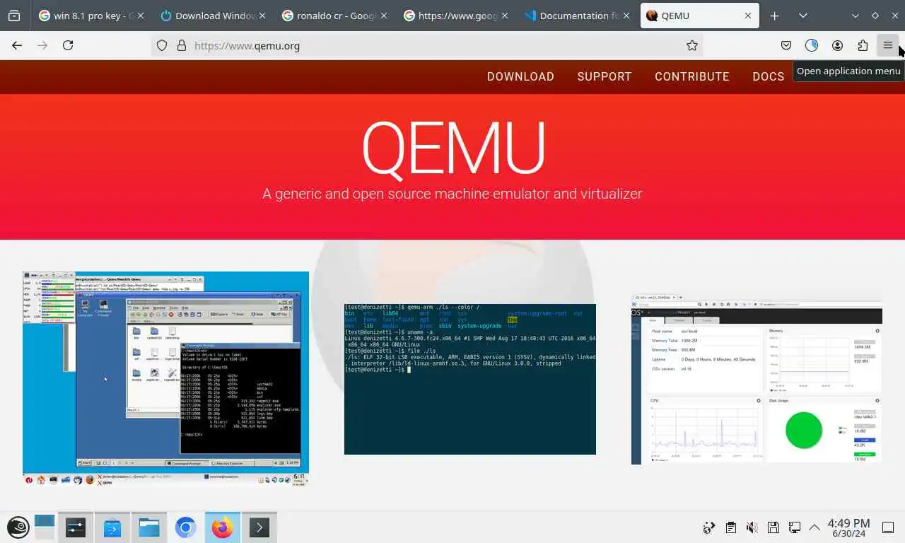
Task: Open the Konsole terminal taskbar icon
Action: 259,527
